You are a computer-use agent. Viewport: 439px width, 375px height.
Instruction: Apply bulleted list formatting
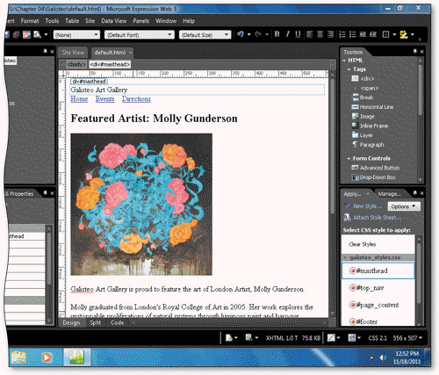point(353,34)
